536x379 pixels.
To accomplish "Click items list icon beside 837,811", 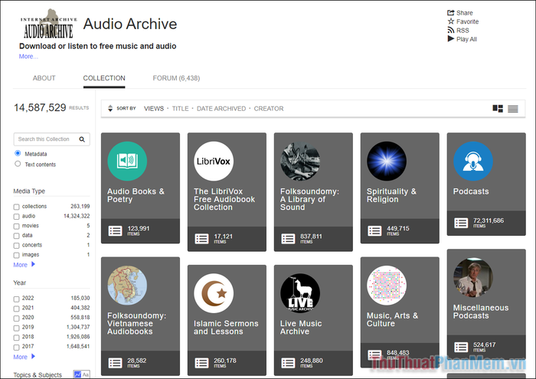I will pos(288,239).
